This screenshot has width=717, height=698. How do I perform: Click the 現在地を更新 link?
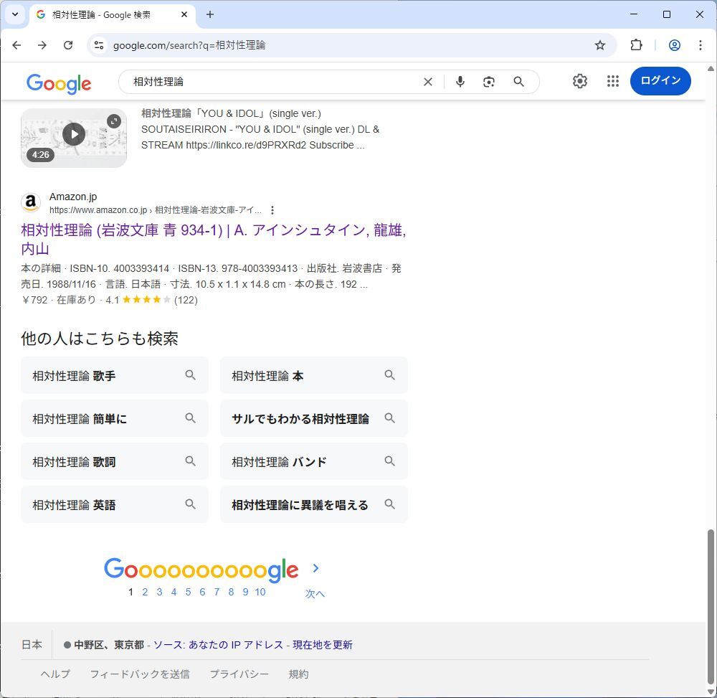coord(323,645)
